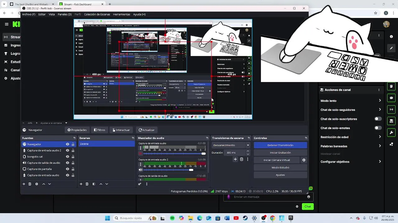Open Ajustes in Controles panel
Viewport: 398px width, 223px height.
(x=280, y=175)
